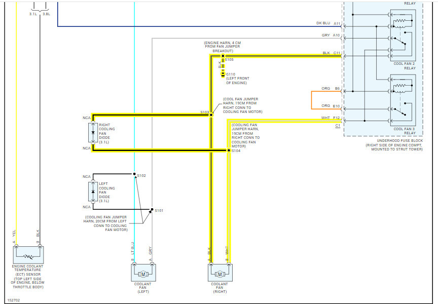Click the Left Cooling Fan Diode symbol
Viewport: 438px width, 304px height.
93,192
